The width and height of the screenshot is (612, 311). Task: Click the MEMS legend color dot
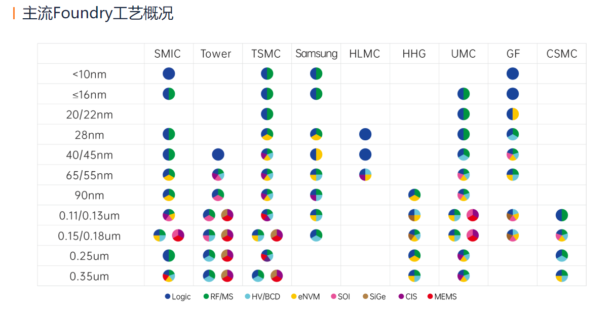point(430,296)
